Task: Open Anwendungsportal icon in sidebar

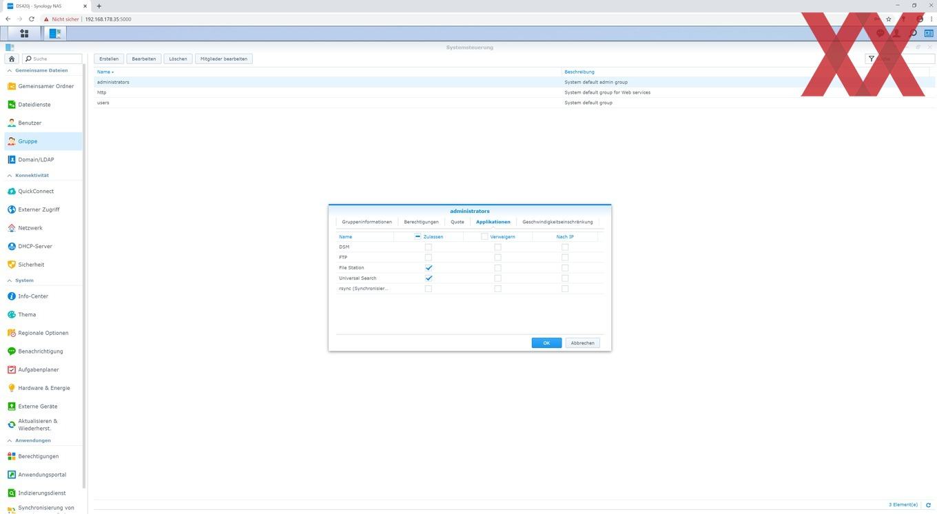Action: [x=12, y=475]
